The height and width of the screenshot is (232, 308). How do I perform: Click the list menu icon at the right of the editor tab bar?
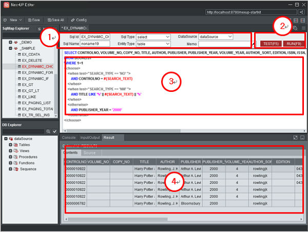[303, 28]
